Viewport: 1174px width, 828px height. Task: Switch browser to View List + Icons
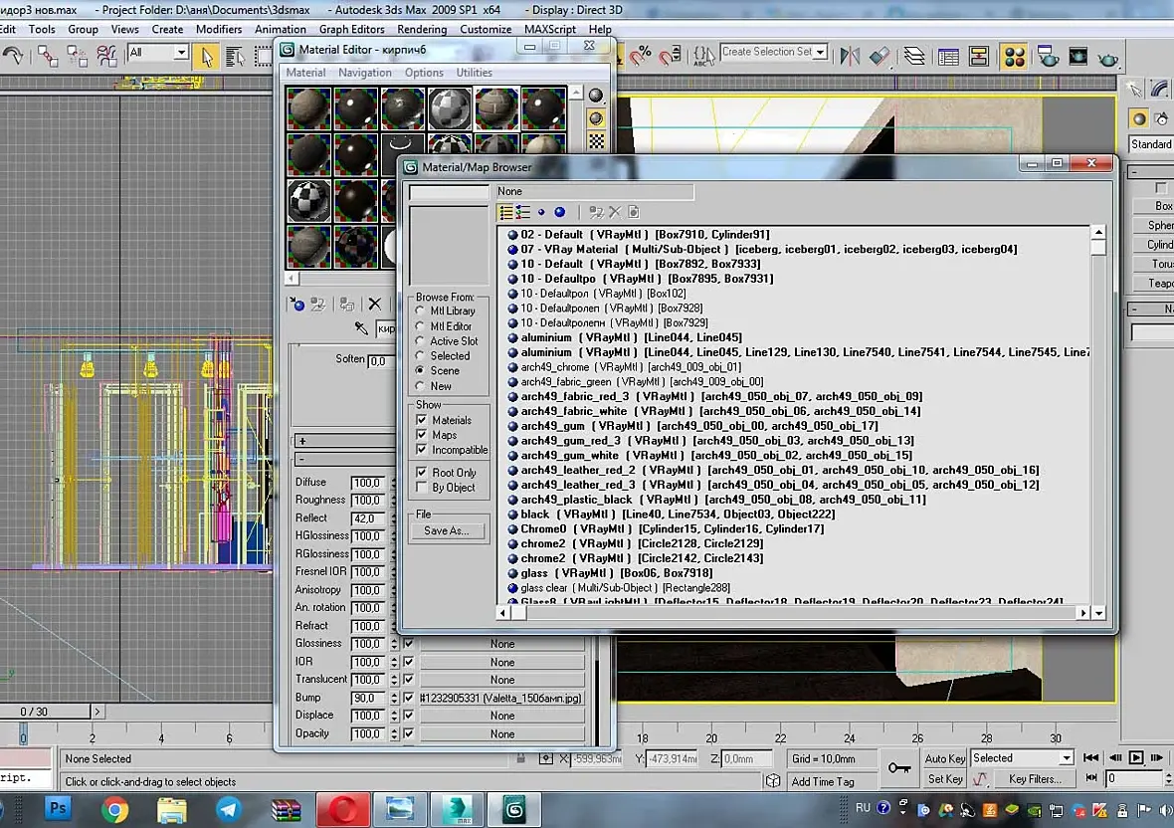tap(522, 213)
